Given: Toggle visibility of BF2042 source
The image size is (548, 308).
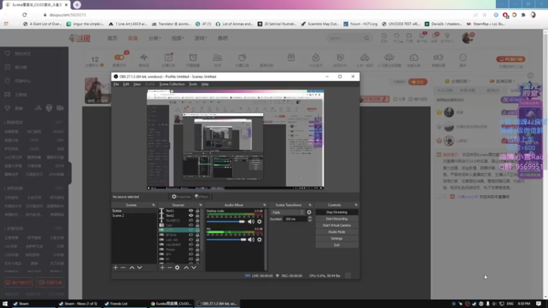Looking at the screenshot, I should pos(191,235).
